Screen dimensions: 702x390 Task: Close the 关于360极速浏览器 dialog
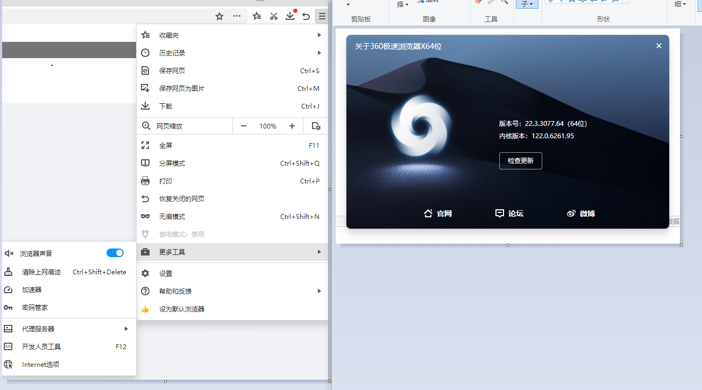(x=658, y=46)
